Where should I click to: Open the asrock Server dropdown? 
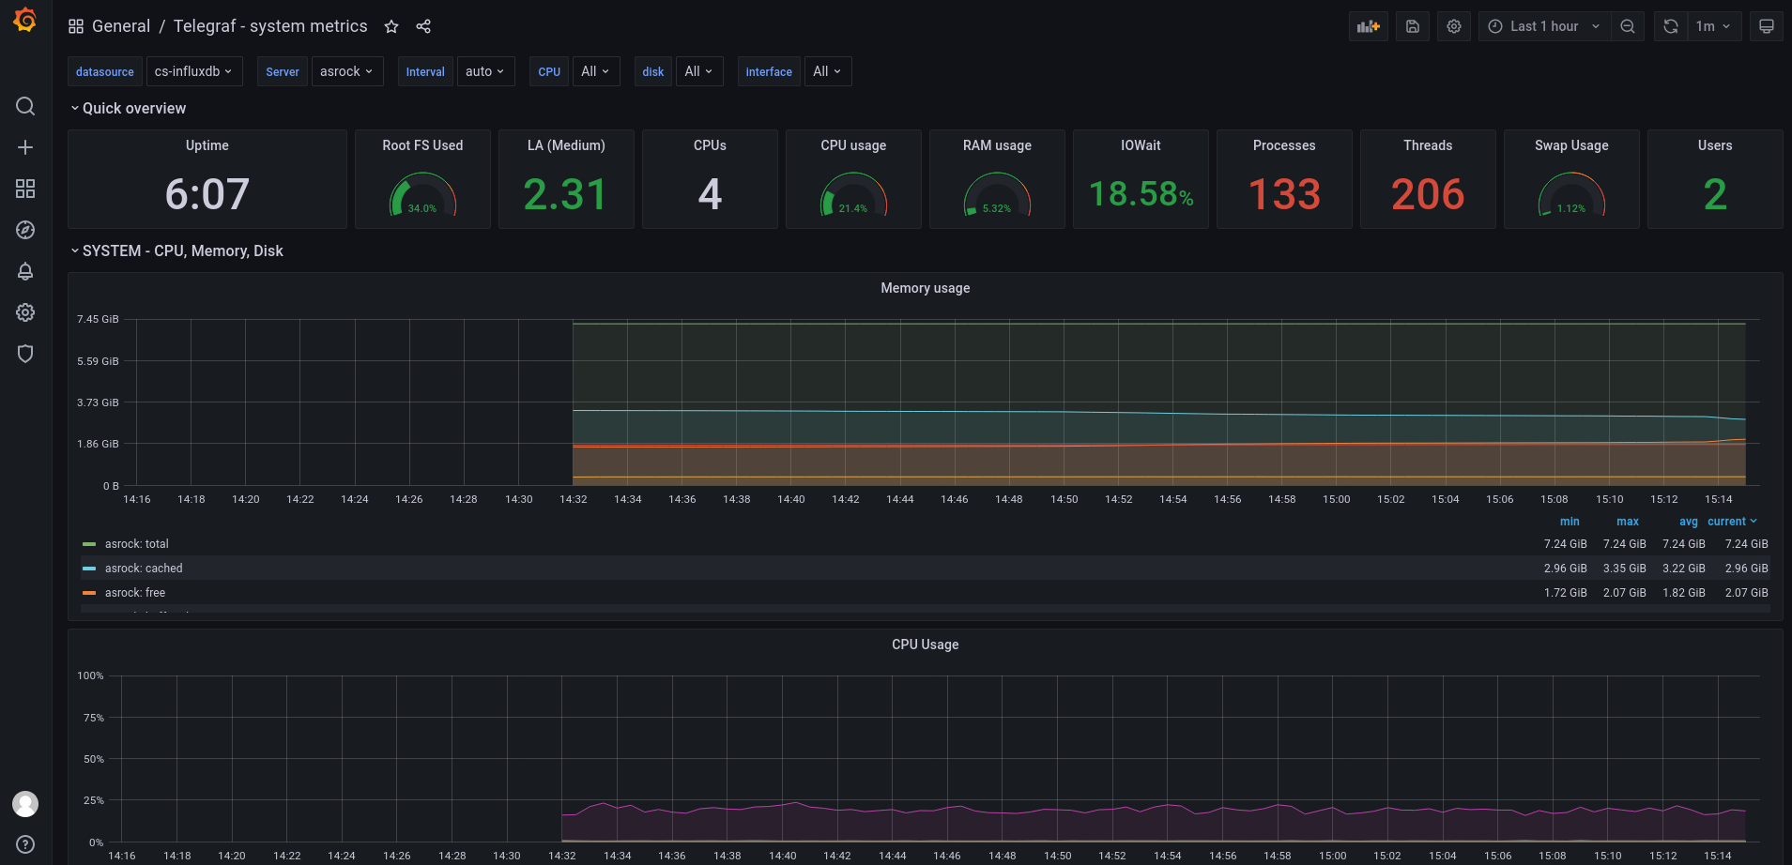coord(346,71)
